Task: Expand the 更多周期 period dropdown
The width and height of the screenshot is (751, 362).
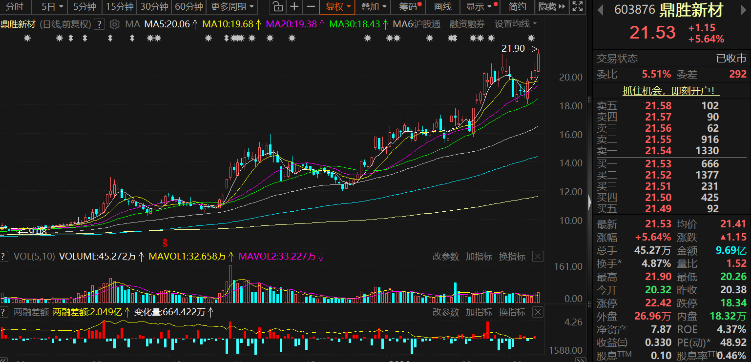Action: click(232, 7)
